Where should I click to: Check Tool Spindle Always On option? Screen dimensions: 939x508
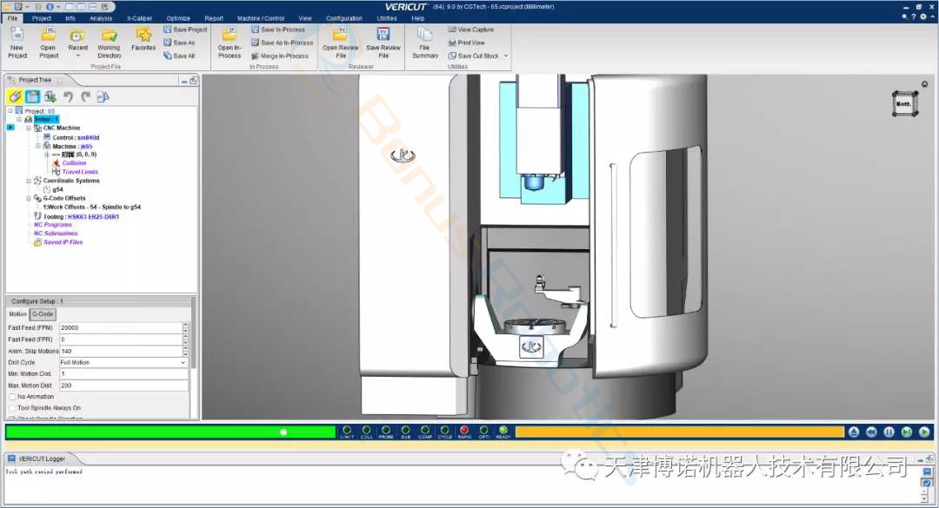click(12, 407)
